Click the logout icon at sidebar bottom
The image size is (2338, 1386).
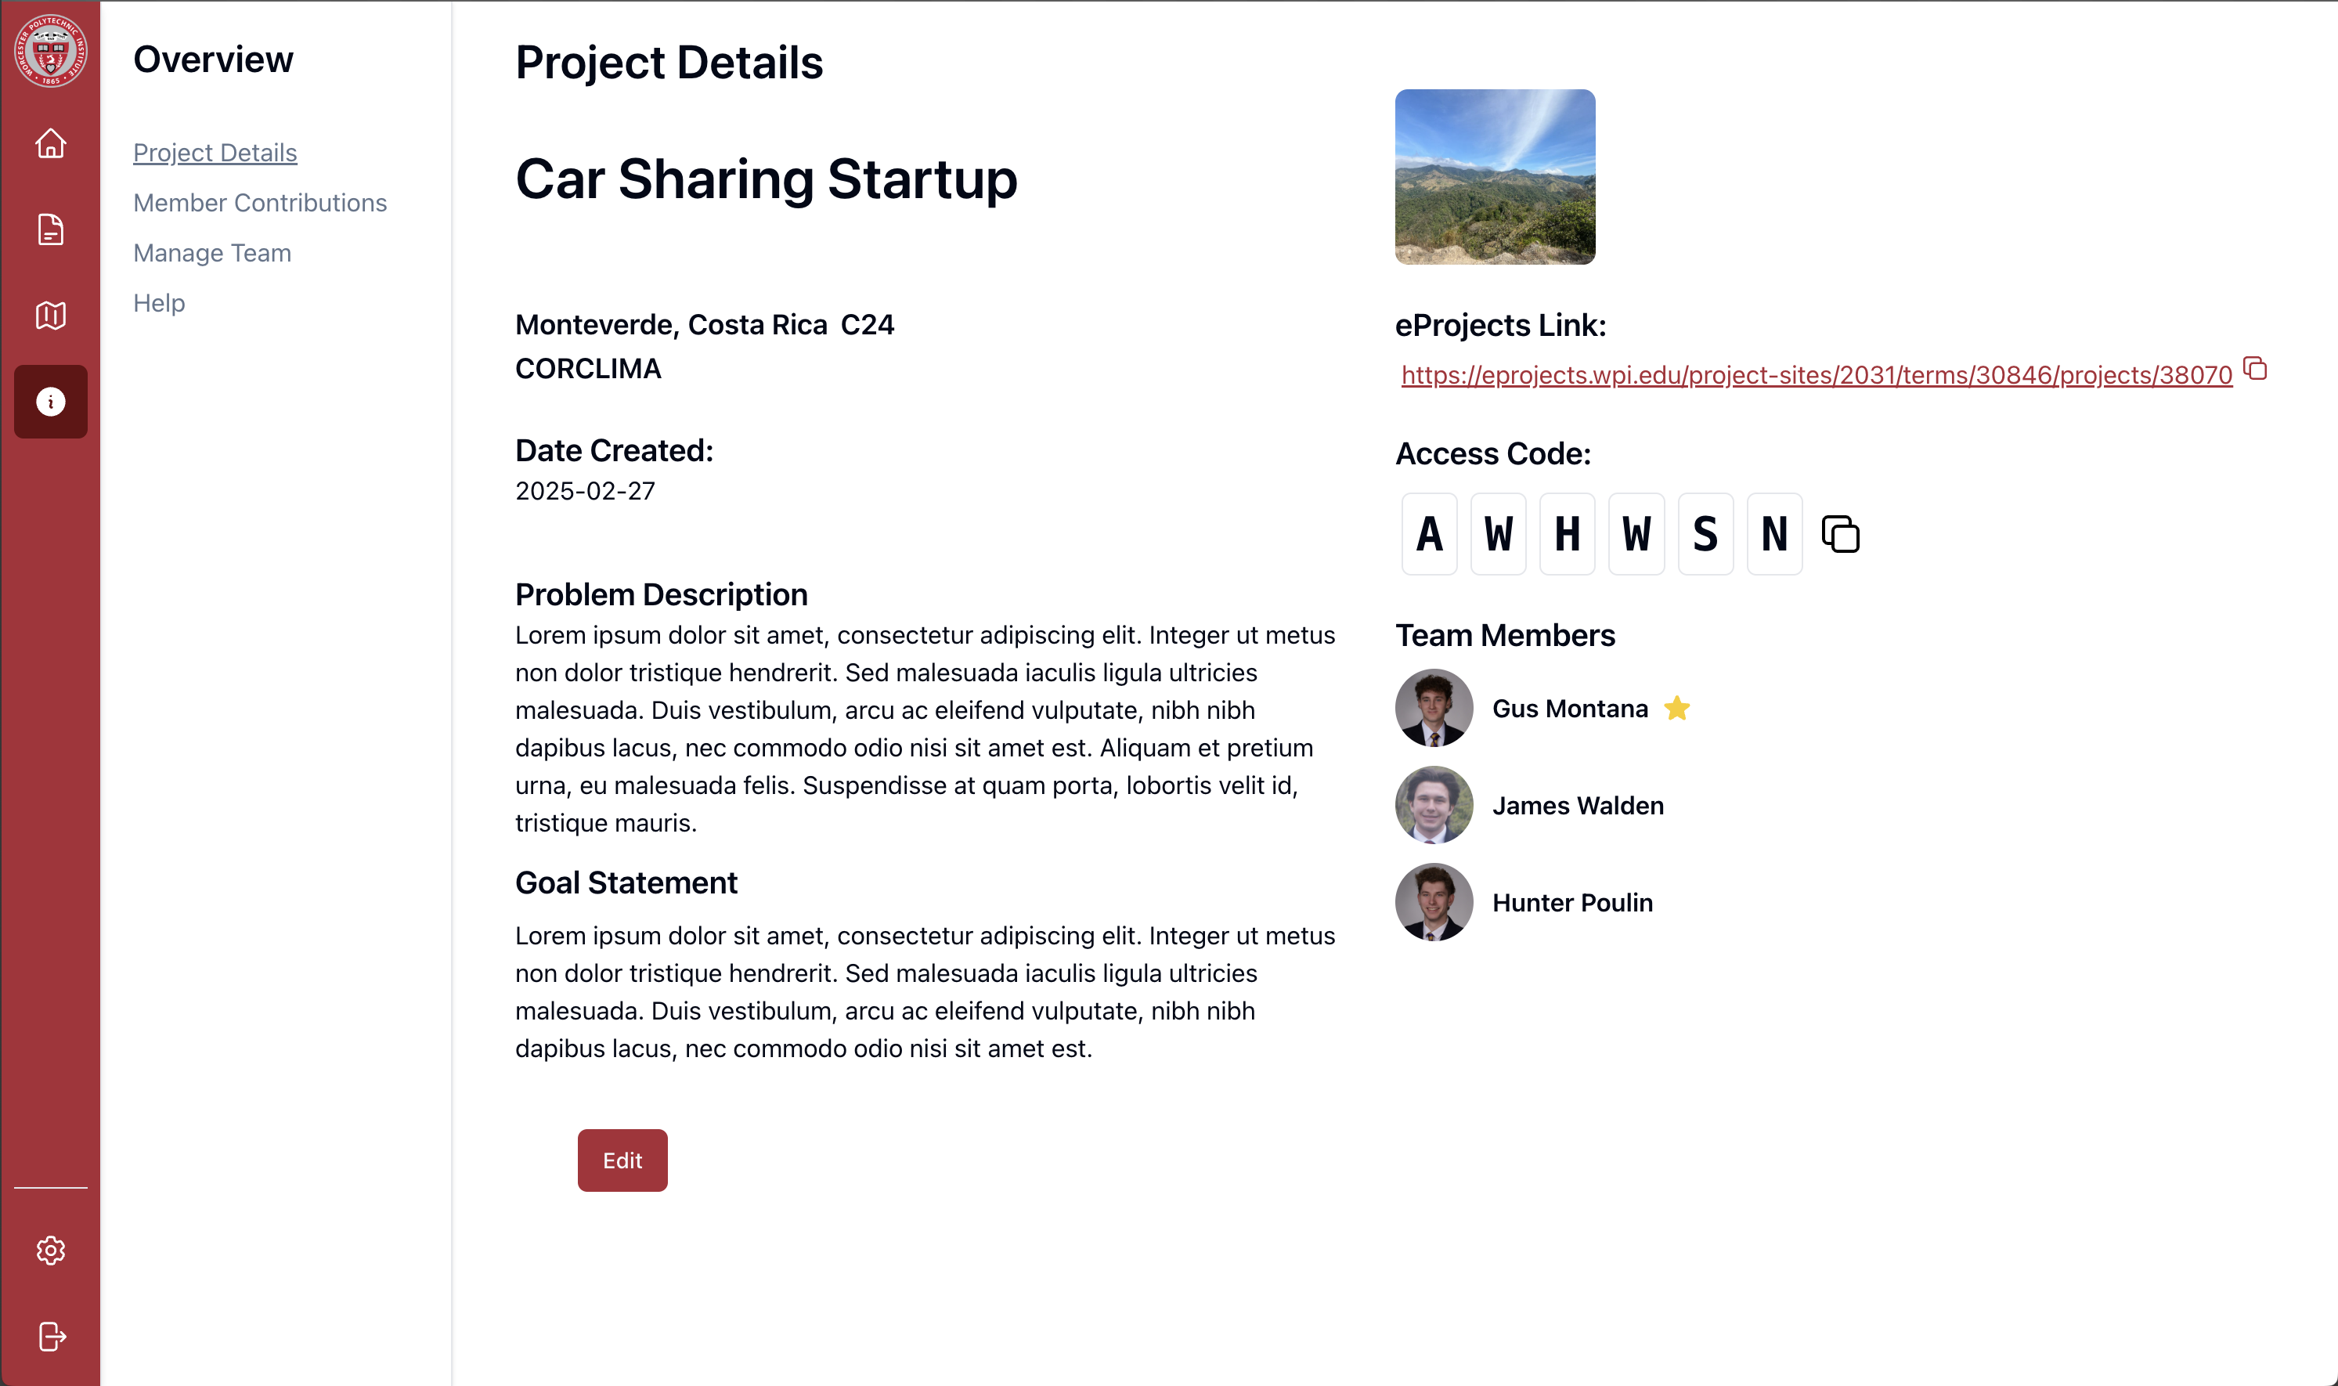[50, 1336]
